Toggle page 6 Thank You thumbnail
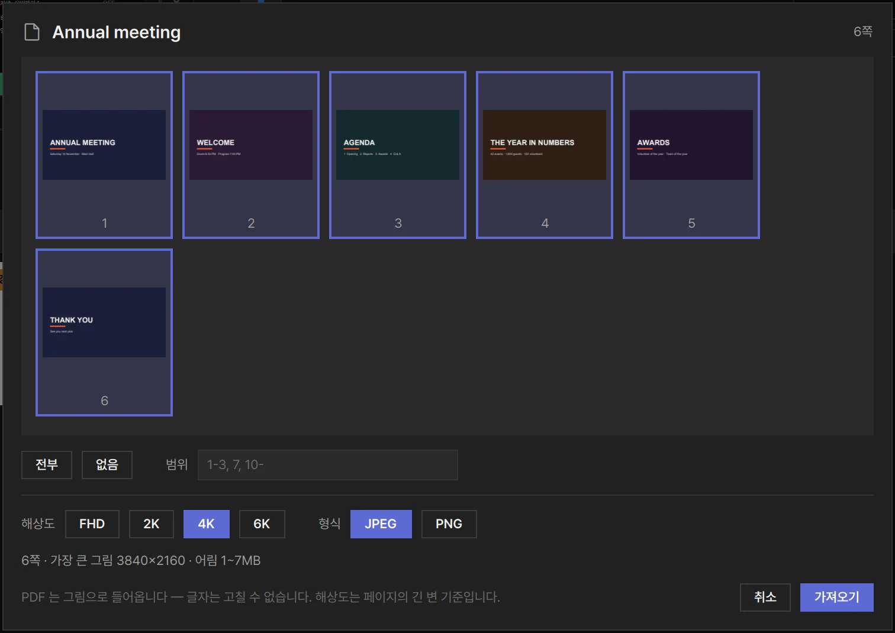This screenshot has height=633, width=895. pos(104,332)
